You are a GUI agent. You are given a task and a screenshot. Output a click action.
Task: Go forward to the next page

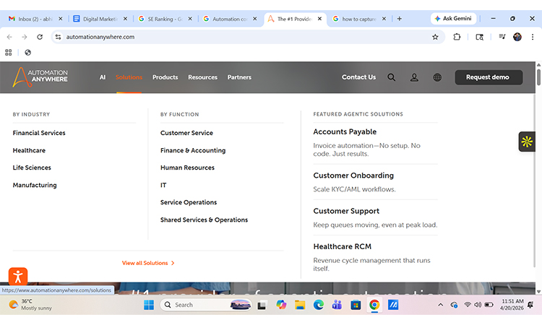(24, 37)
